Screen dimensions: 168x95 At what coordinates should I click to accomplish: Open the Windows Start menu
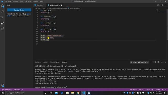(3, 93)
